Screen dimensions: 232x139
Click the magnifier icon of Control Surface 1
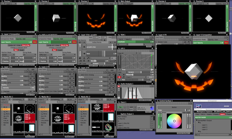click(x=157, y=101)
